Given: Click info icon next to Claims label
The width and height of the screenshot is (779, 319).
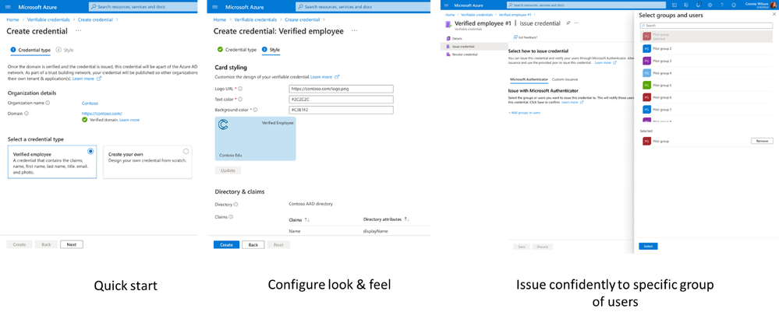Looking at the screenshot, I should pos(232,216).
